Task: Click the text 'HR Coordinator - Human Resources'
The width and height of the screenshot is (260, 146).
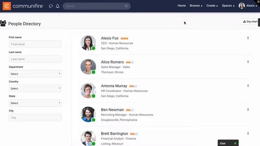Action: [x=124, y=91]
